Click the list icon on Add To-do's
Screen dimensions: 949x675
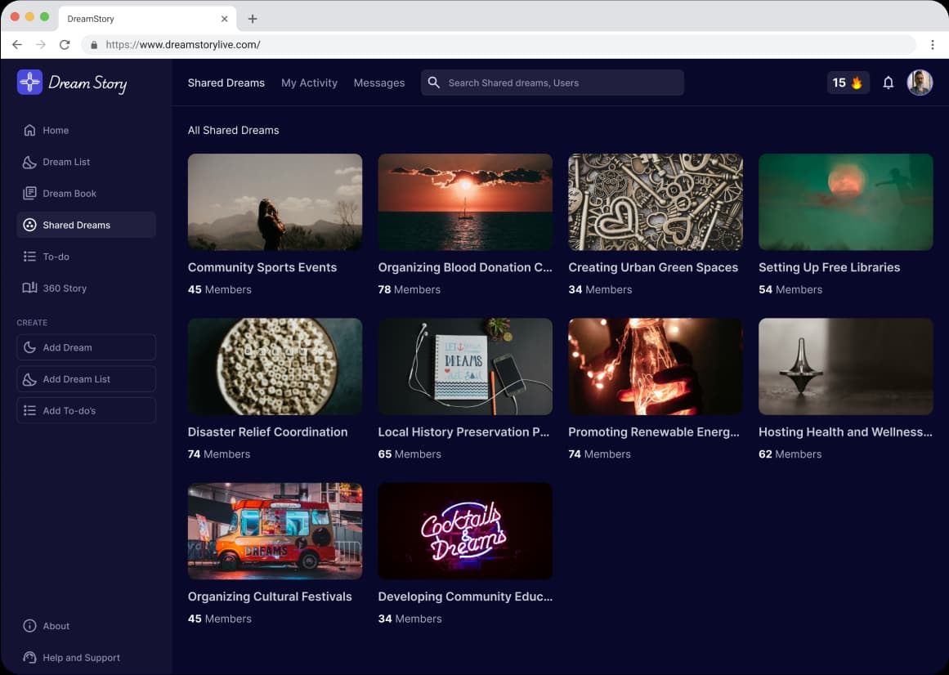(29, 411)
